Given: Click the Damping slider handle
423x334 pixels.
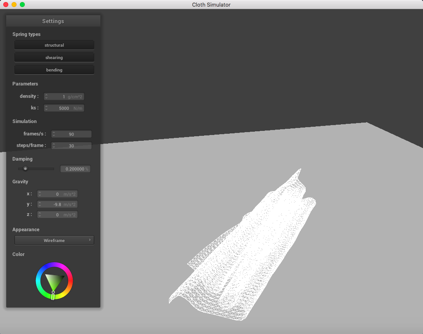Looking at the screenshot, I should point(25,169).
